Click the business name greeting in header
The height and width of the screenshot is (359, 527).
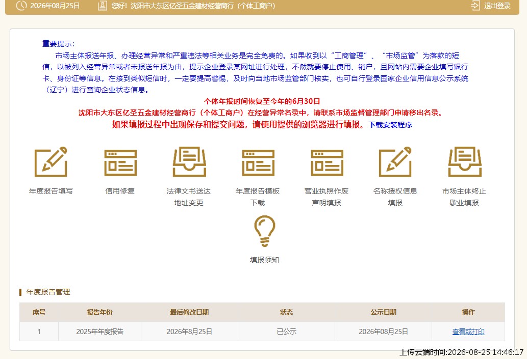pos(193,6)
